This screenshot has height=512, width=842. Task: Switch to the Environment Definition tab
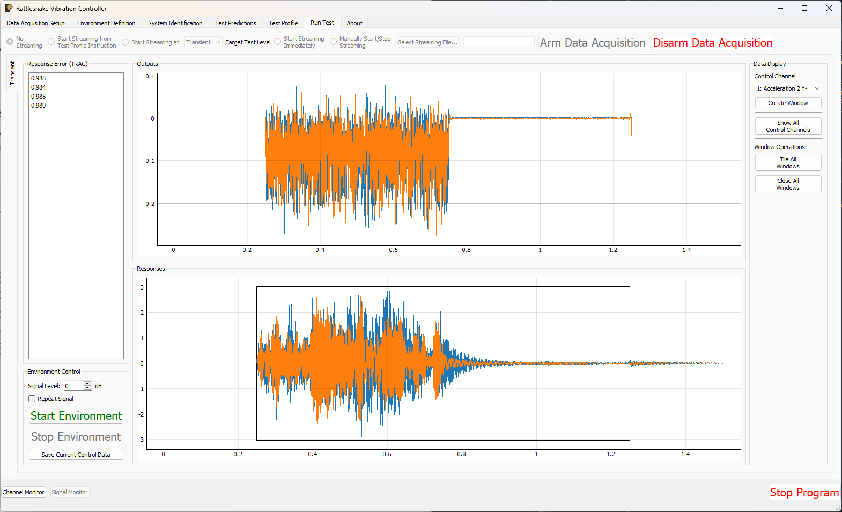[x=106, y=23]
